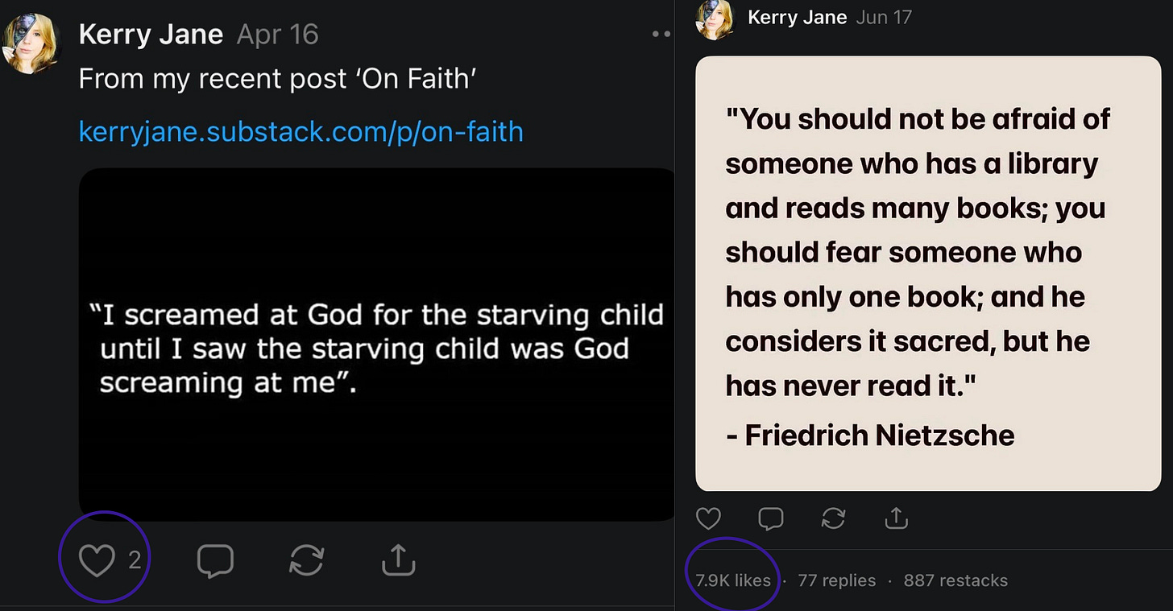Share the 'On Faith' post via share icon
The width and height of the screenshot is (1173, 611).
(x=397, y=559)
